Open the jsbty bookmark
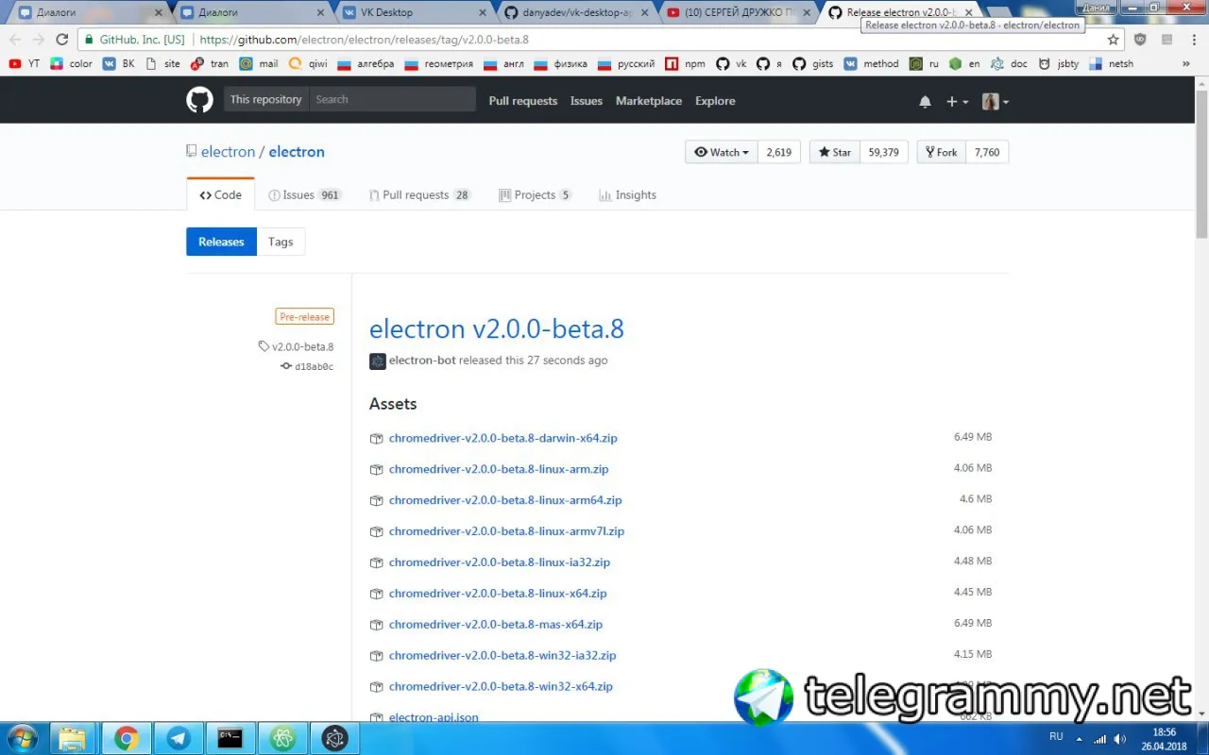Viewport: 1209px width, 755px height. click(x=1059, y=64)
